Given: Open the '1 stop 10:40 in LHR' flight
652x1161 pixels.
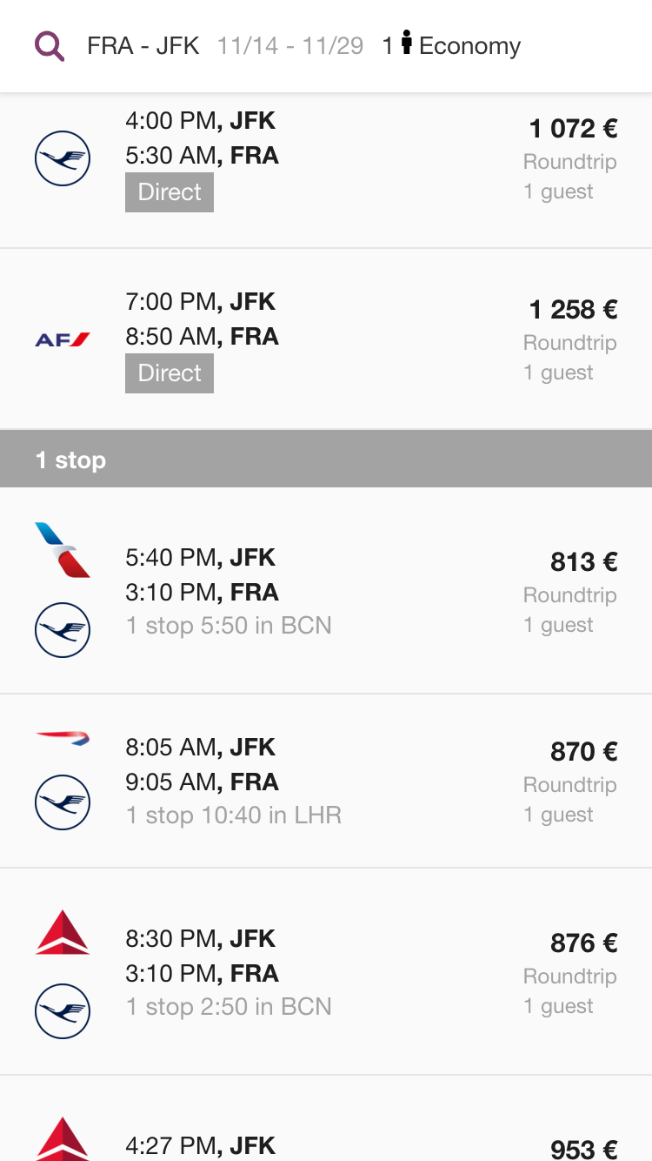Looking at the screenshot, I should pyautogui.click(x=234, y=815).
